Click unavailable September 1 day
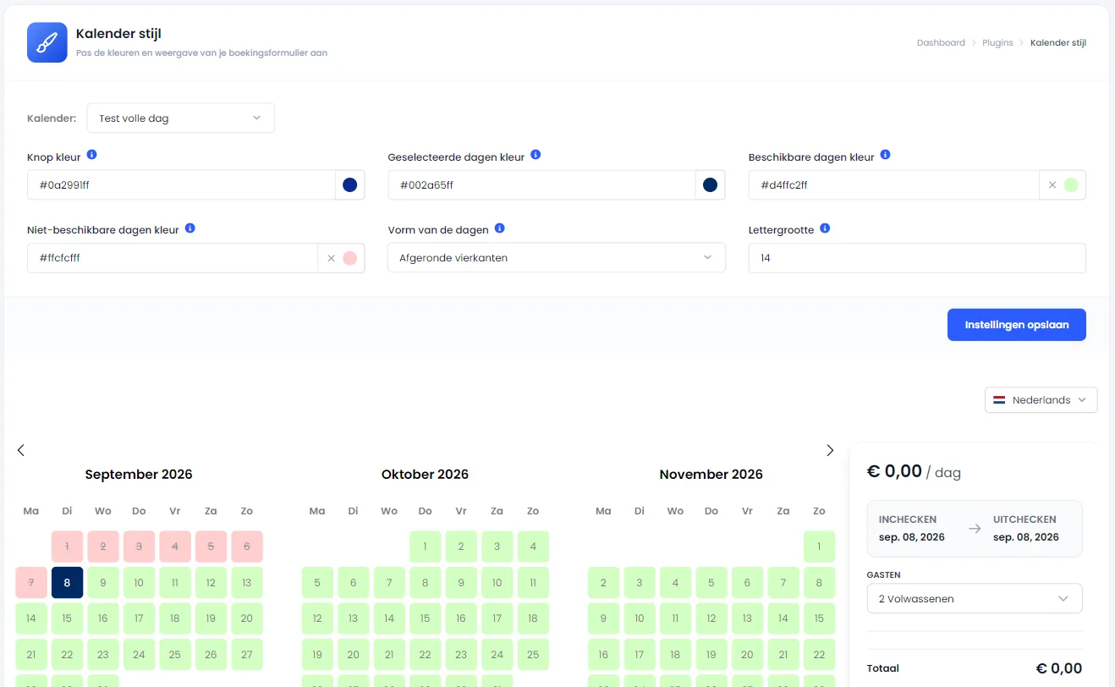Viewport: 1115px width, 687px height. coord(67,547)
